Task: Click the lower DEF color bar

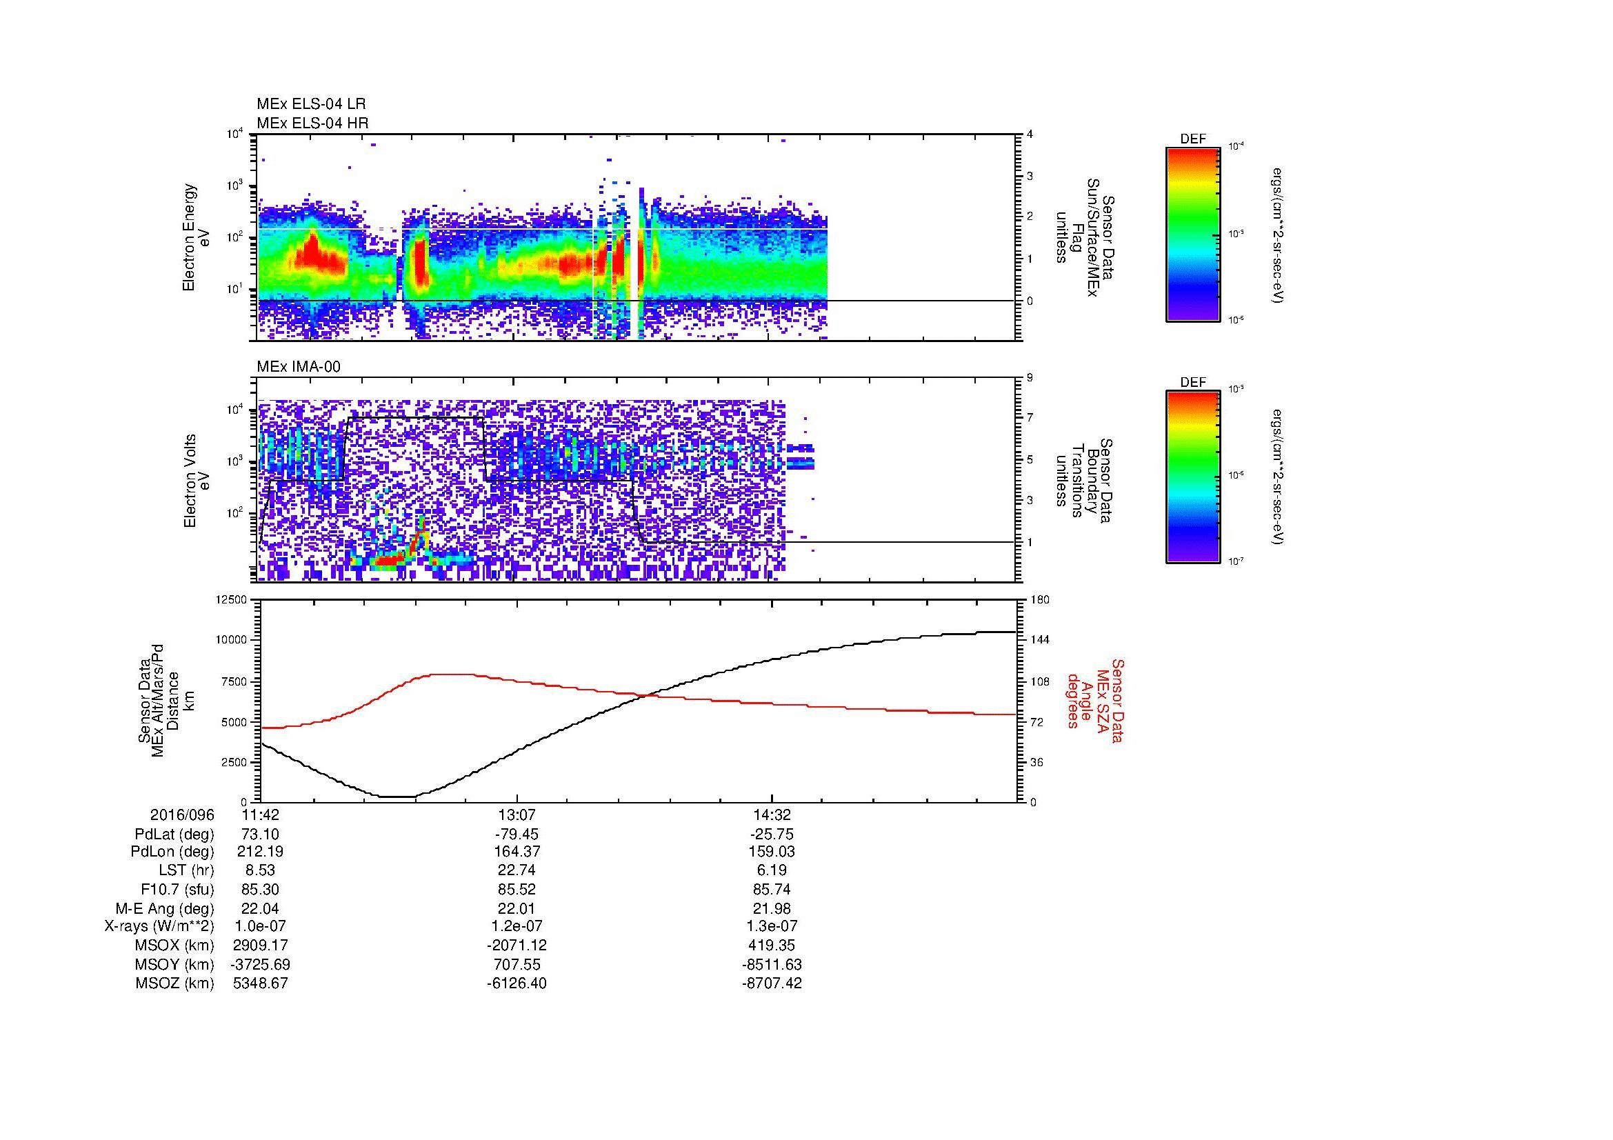Action: click(1192, 477)
